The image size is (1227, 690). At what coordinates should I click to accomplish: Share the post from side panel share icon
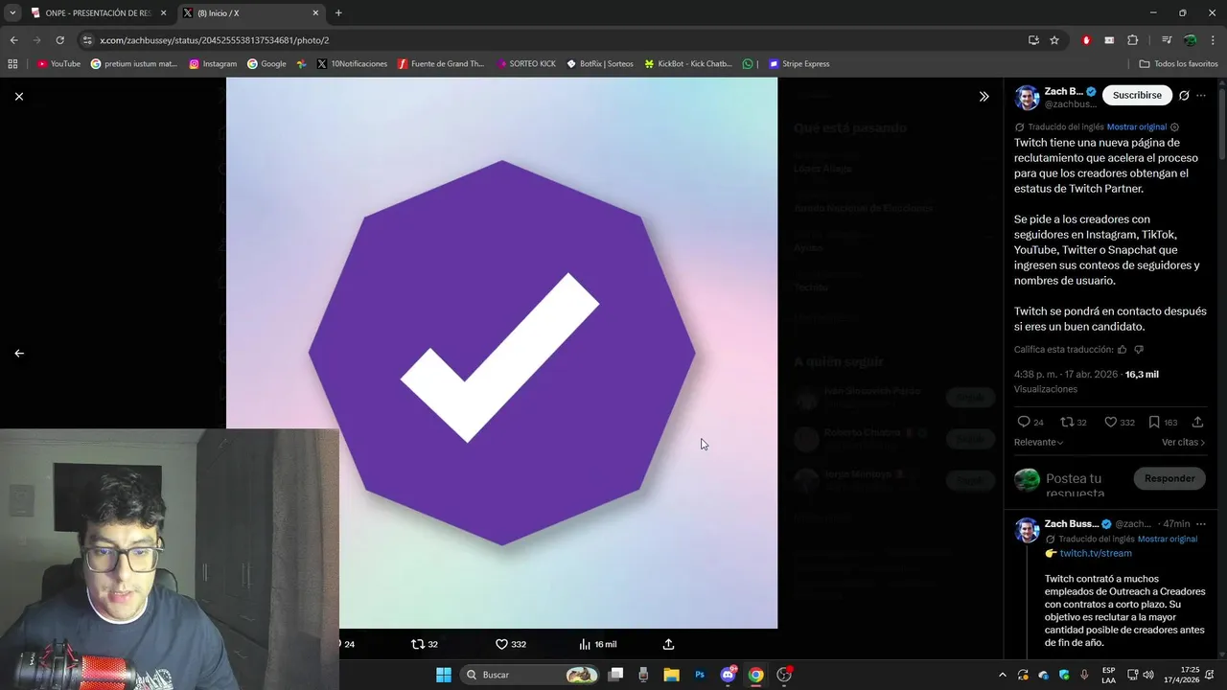pos(1197,422)
